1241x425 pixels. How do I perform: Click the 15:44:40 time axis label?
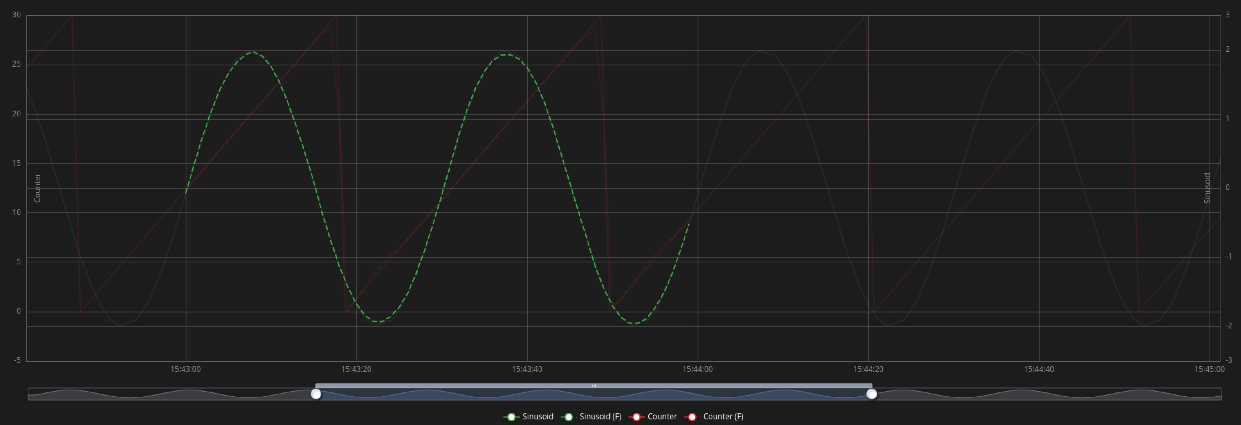pyautogui.click(x=1039, y=369)
